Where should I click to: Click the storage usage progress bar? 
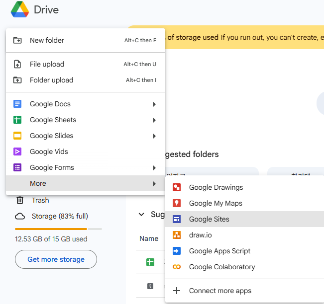pyautogui.click(x=58, y=229)
